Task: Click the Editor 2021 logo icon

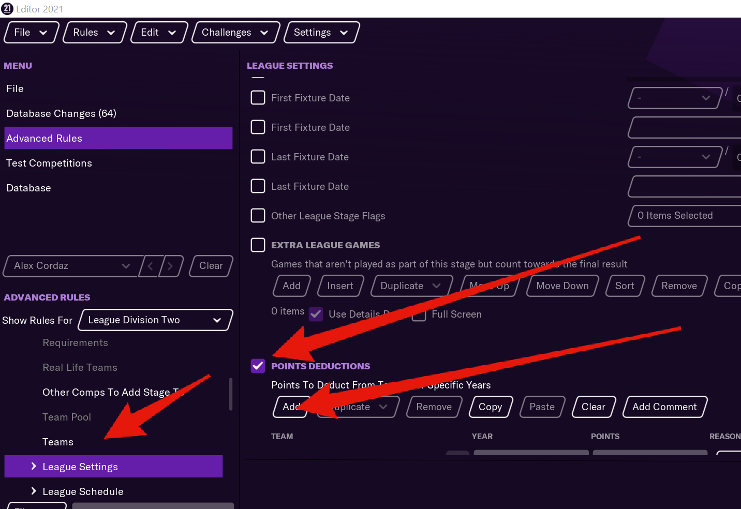Action: 7,8
